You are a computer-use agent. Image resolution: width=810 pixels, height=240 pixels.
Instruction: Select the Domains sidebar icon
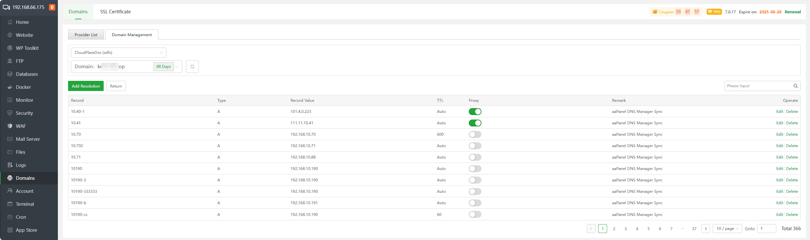coord(10,178)
